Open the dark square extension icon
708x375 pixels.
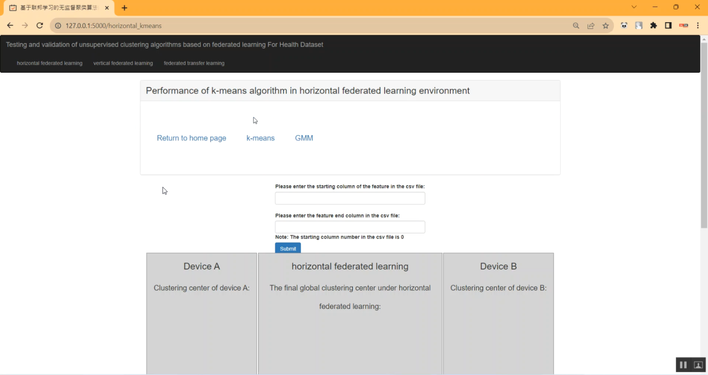[668, 26]
